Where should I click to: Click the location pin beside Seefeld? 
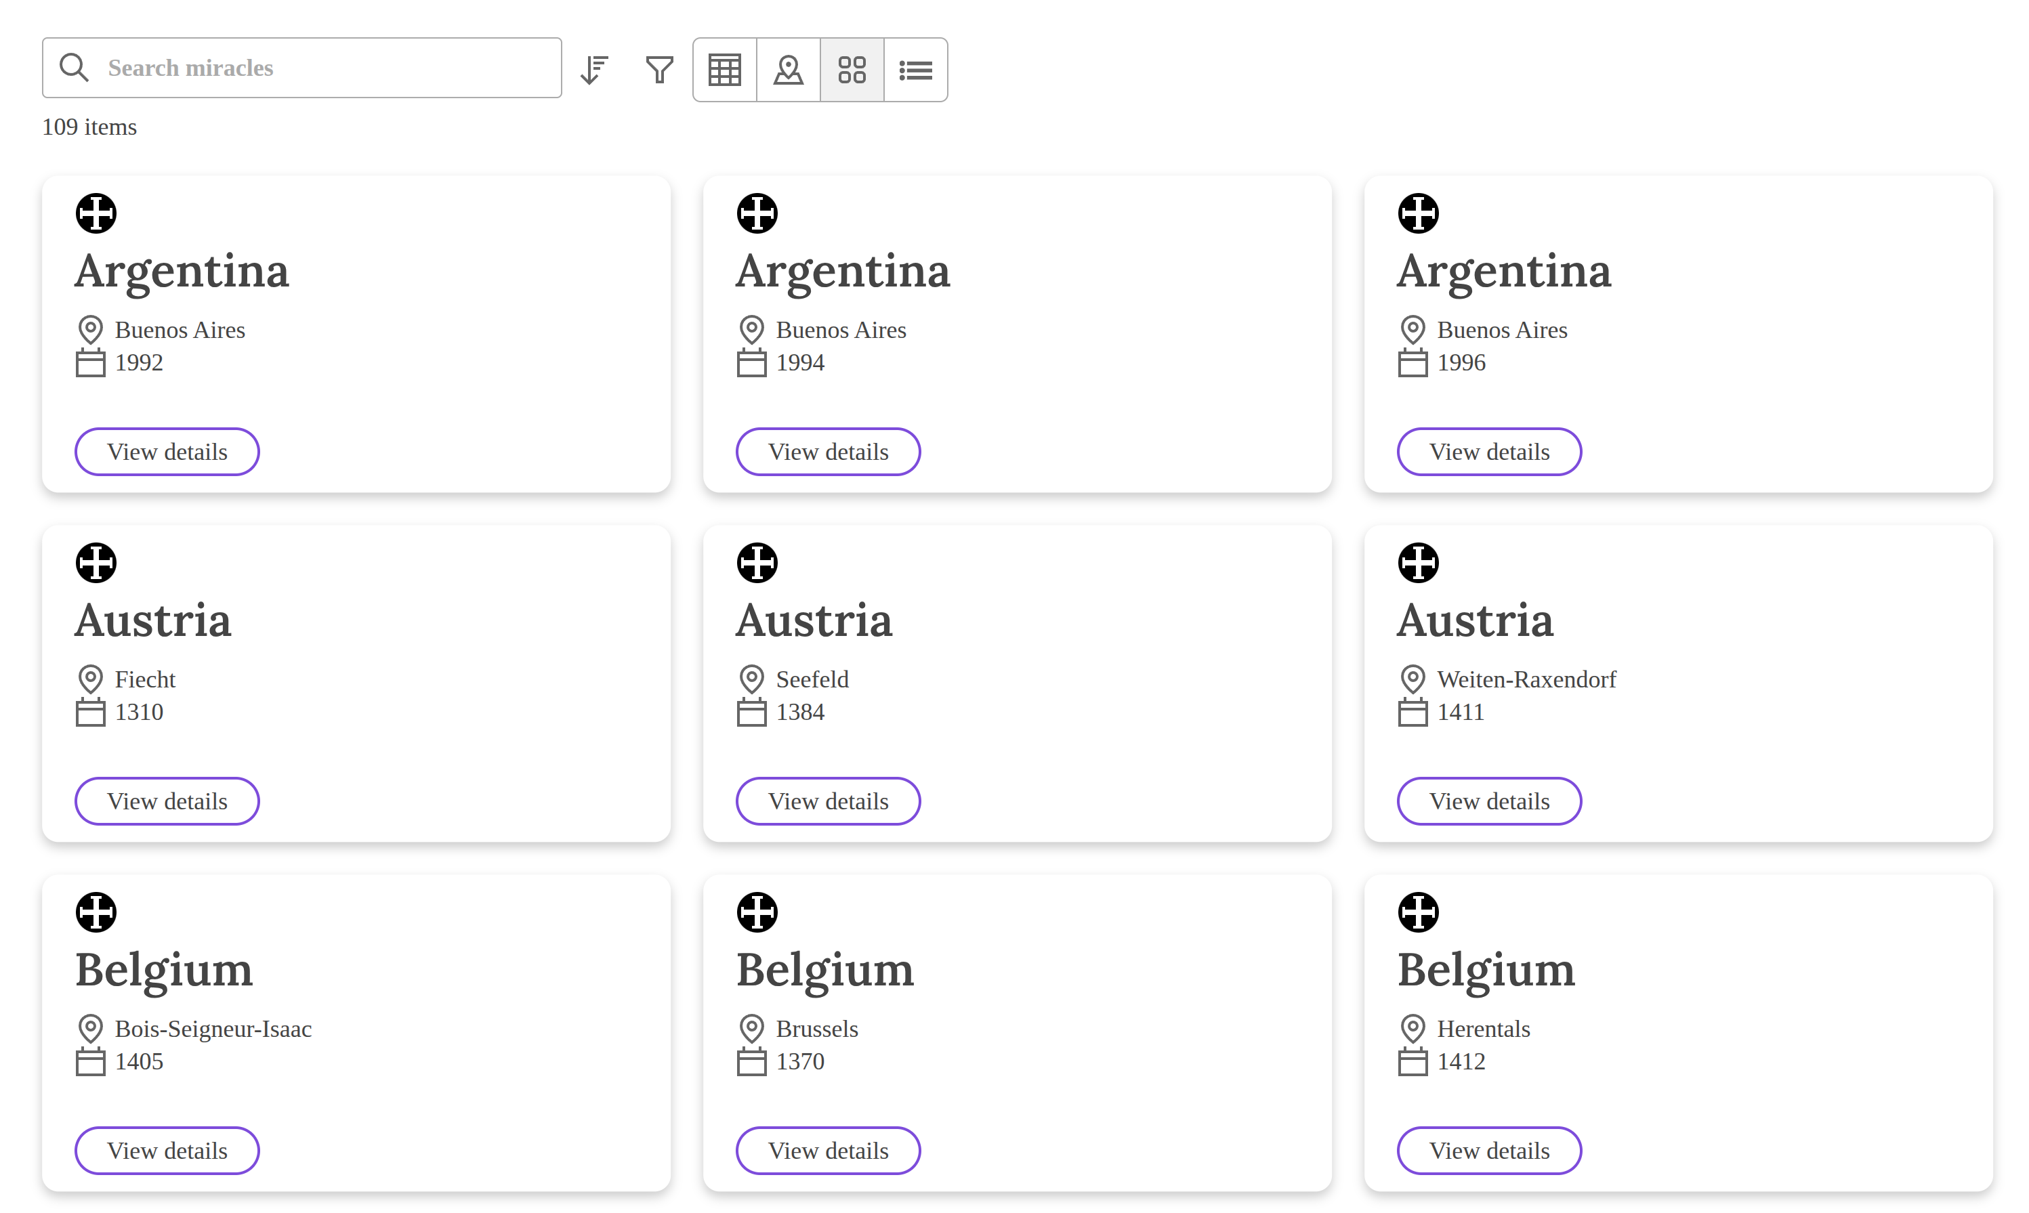[751, 679]
